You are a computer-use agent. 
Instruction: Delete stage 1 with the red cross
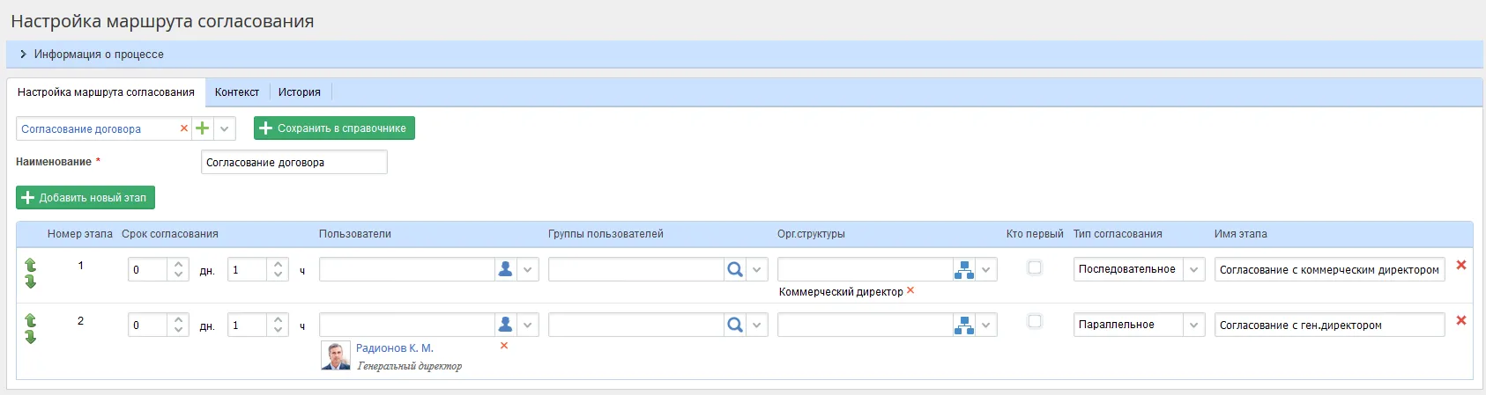click(1460, 265)
